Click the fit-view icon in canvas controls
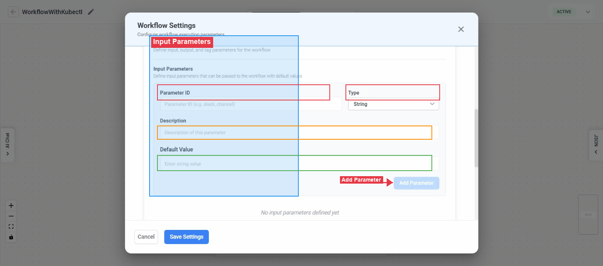 11,226
